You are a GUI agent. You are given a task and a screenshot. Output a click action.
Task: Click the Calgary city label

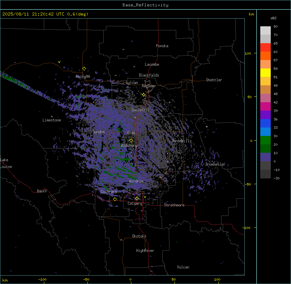135,203
